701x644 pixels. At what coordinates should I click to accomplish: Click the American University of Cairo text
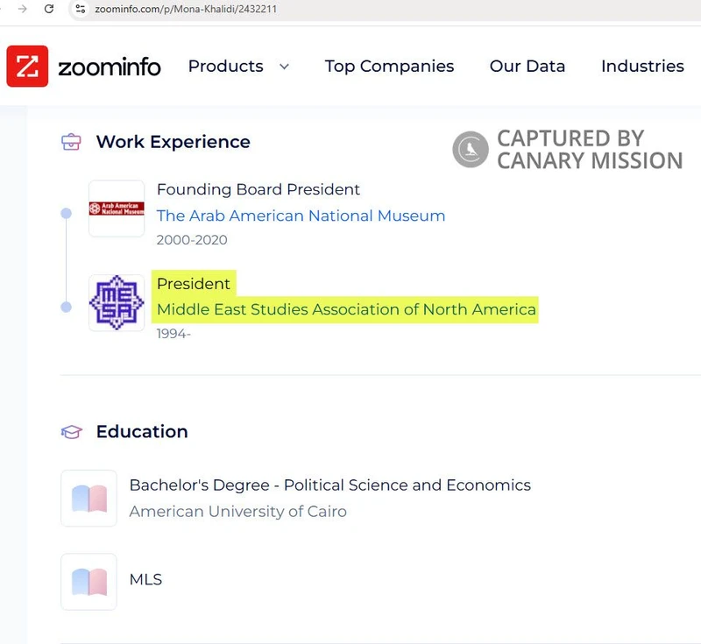pos(237,512)
